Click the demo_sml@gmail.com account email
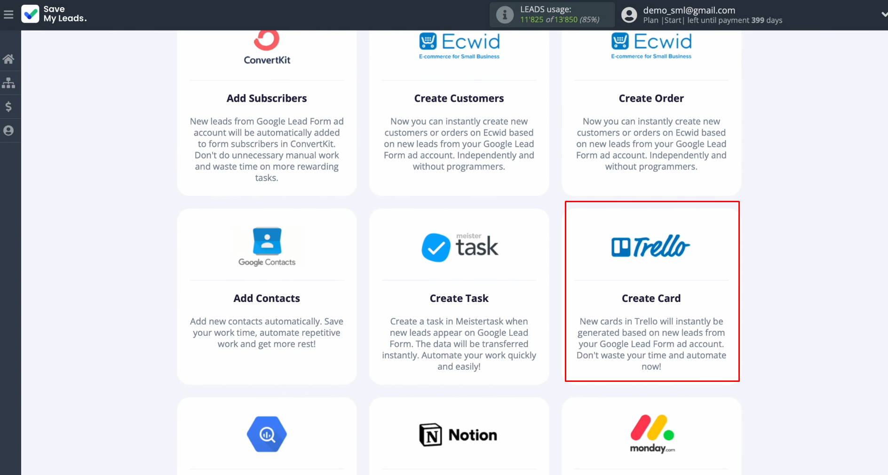The width and height of the screenshot is (888, 475). coord(689,10)
